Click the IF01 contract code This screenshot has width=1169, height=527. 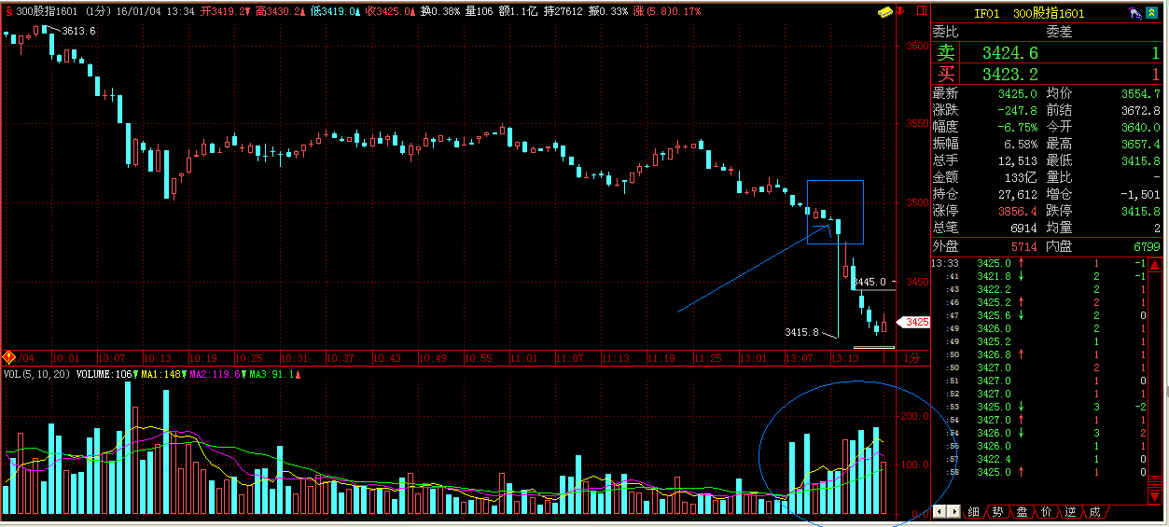point(988,14)
